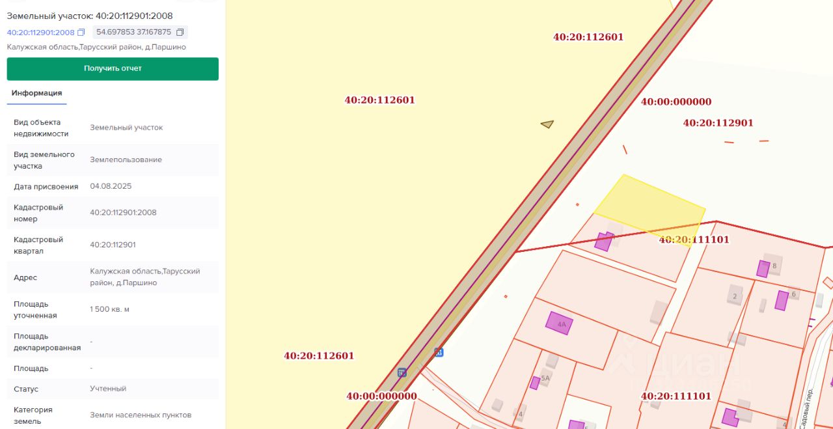Click 40:20:111101 label beside the yellow parcel

694,240
